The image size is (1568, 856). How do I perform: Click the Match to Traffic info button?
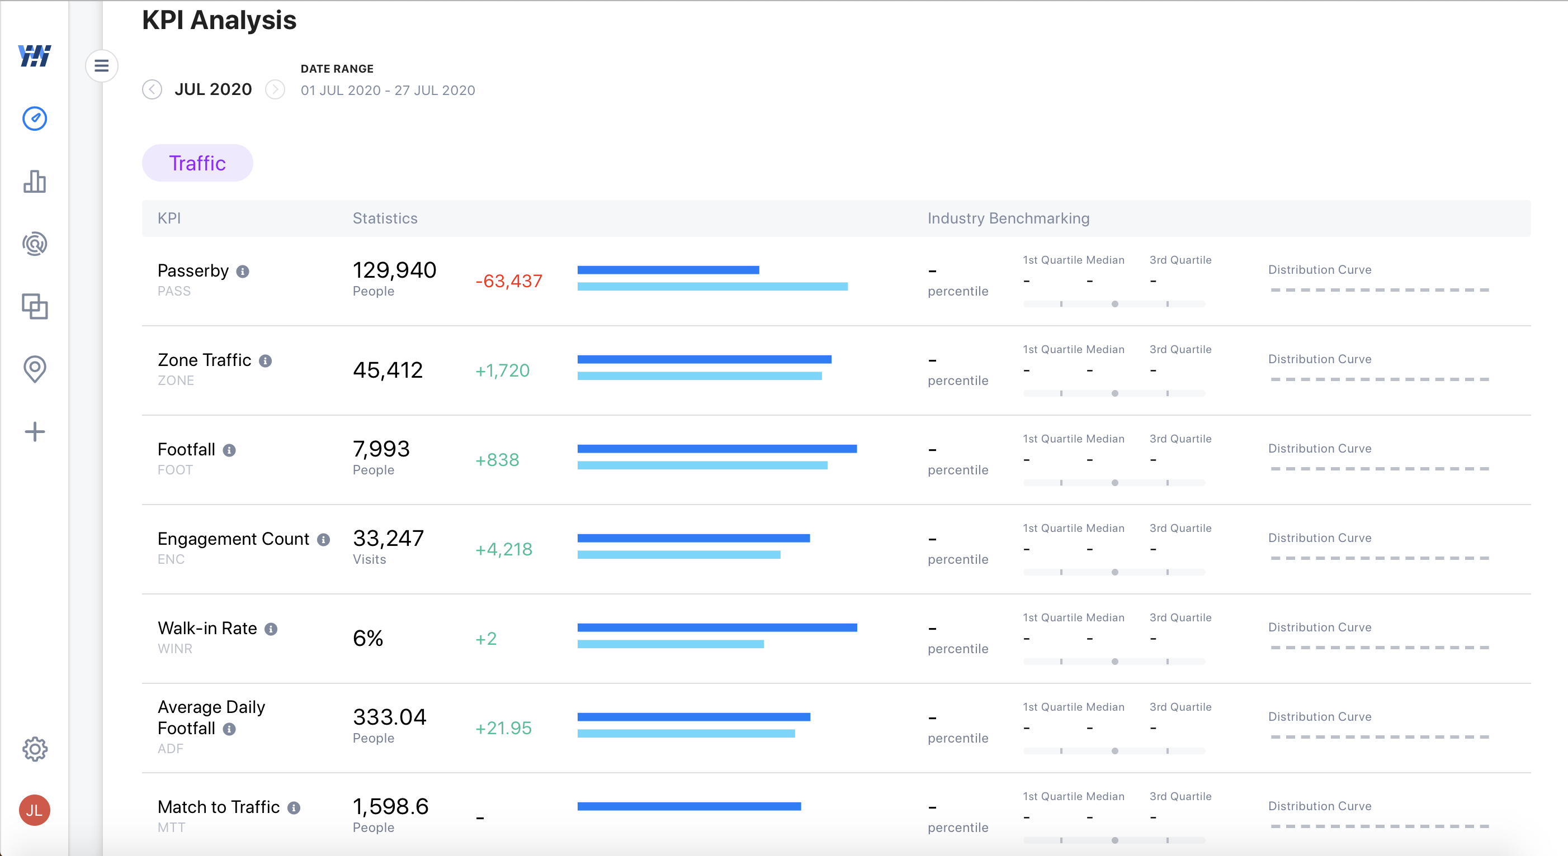click(x=295, y=808)
